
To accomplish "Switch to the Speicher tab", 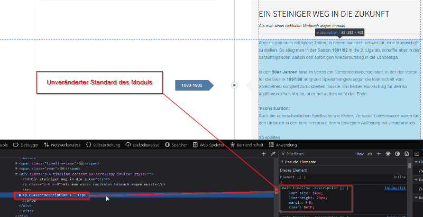I will pos(176,145).
